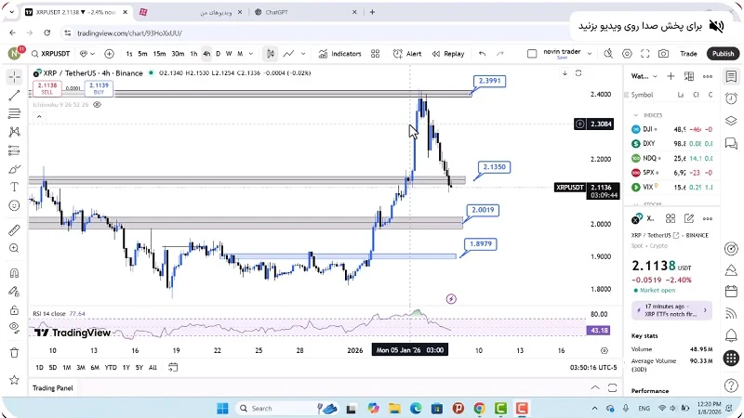The width and height of the screenshot is (744, 418).
Task: Create a new Alert
Action: click(408, 54)
